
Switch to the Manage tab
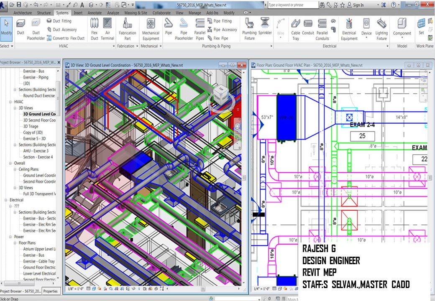(195, 13)
